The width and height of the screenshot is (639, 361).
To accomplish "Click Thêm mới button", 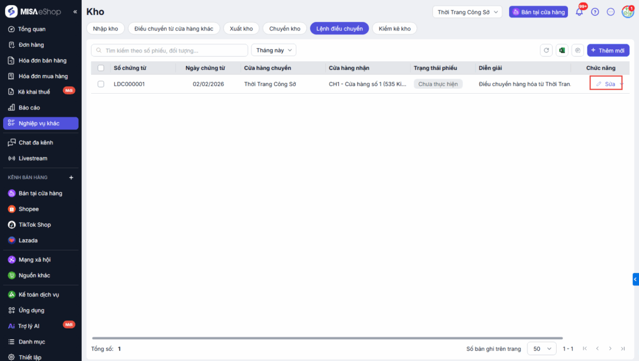I will [608, 50].
